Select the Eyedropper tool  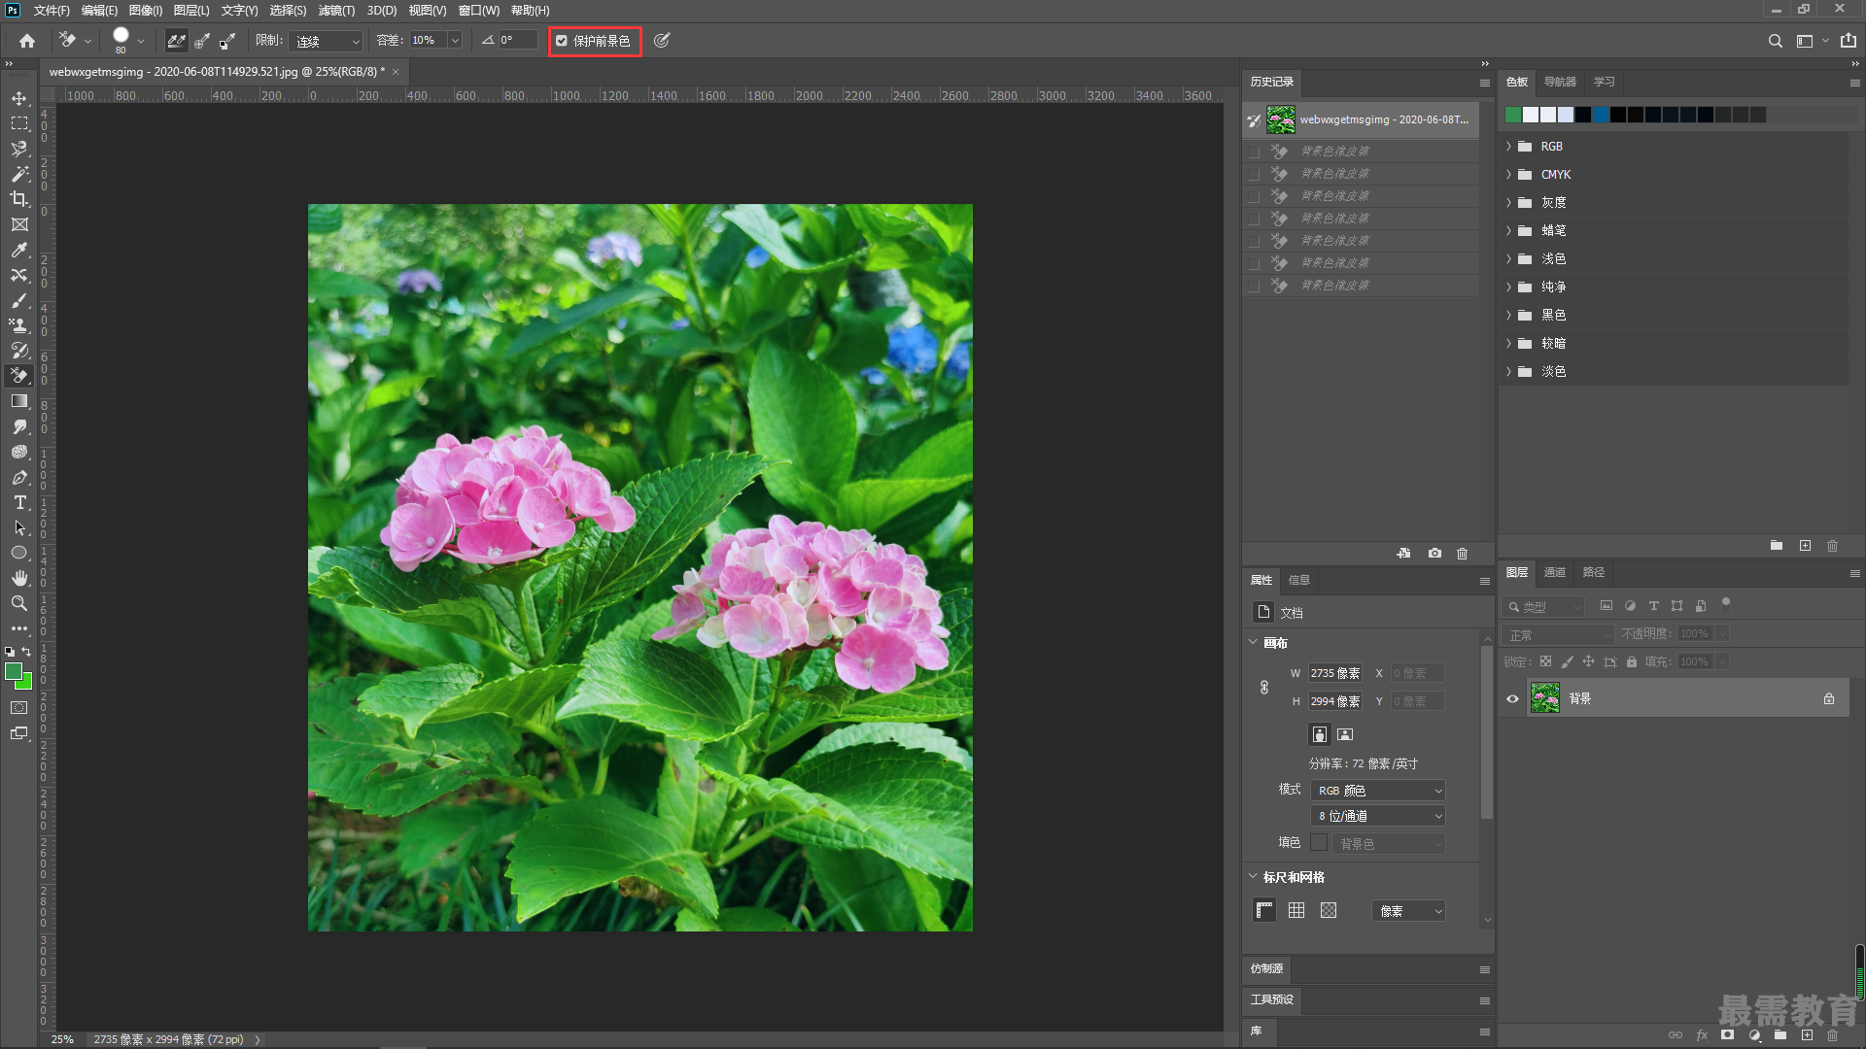19,250
